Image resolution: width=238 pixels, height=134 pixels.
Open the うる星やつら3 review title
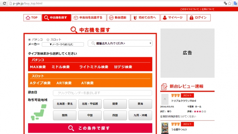click(x=179, y=130)
